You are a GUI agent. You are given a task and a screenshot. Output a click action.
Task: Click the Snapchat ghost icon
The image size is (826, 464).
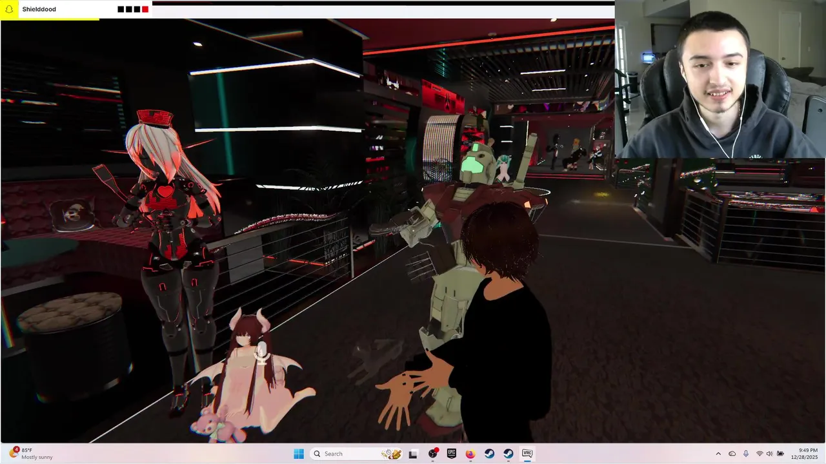(10, 9)
